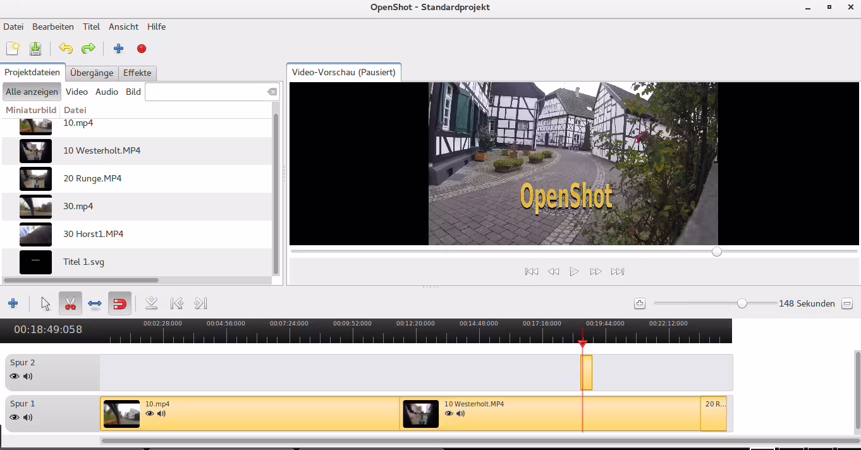Activate the razor scissors tool
This screenshot has height=450, width=861.
70,304
